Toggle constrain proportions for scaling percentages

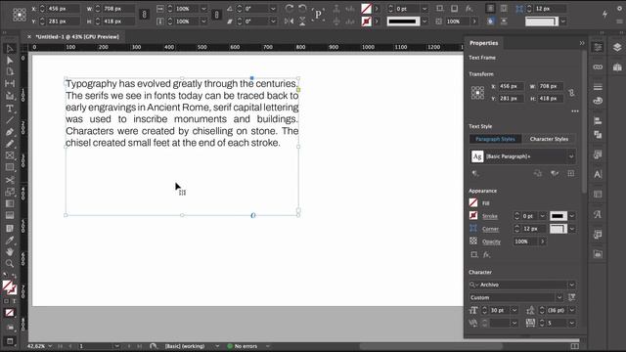[x=216, y=15]
